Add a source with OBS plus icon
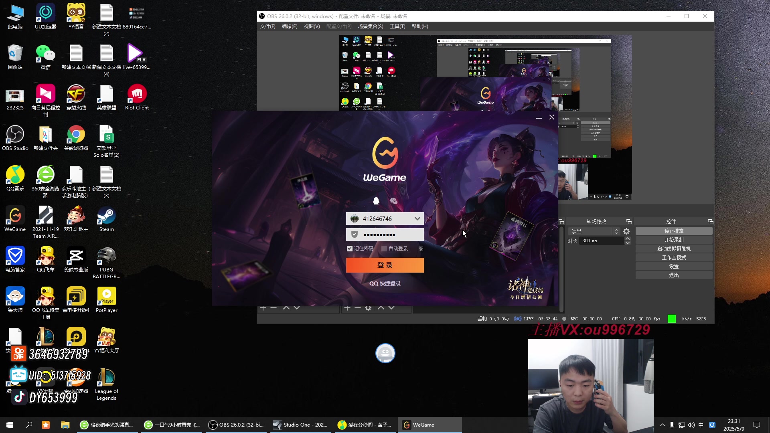770x433 pixels. pyautogui.click(x=347, y=308)
